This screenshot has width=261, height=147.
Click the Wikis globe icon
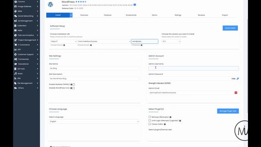[15, 11]
